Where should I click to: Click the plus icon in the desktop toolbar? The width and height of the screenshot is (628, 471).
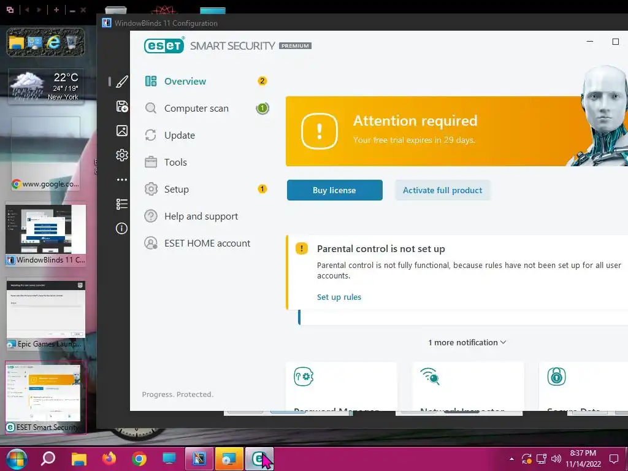[x=56, y=10]
